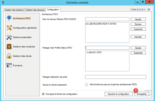Open Gestion des modules section label
Screen dimensions: 155x101
(x=24, y=47)
